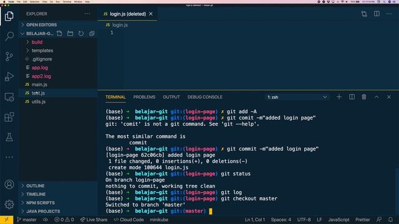This screenshot has width=399, height=224.
Task: Open the Manage settings gear
Action: click(x=9, y=204)
